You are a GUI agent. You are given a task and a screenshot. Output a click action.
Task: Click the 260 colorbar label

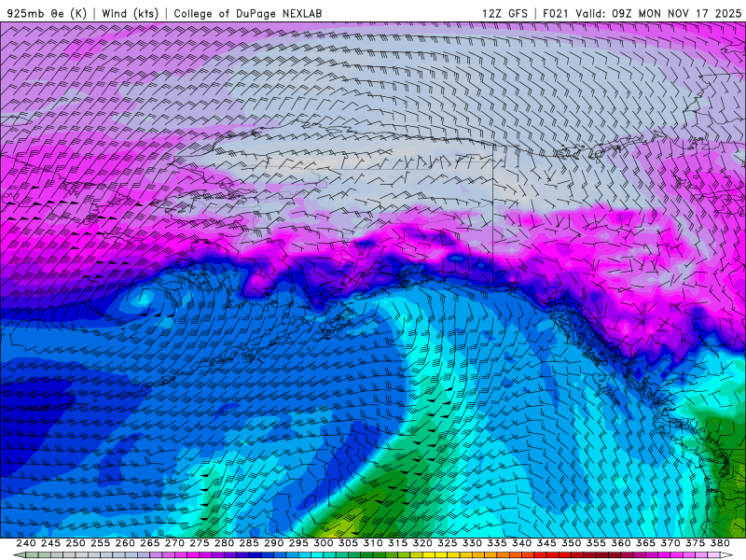pos(125,543)
